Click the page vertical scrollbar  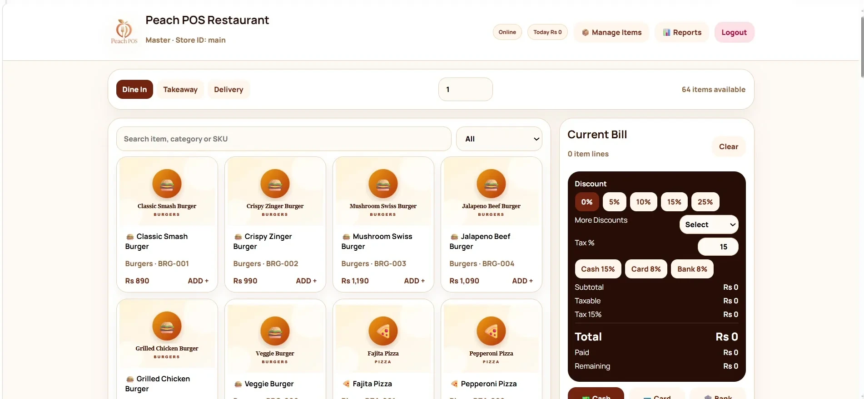point(862,48)
